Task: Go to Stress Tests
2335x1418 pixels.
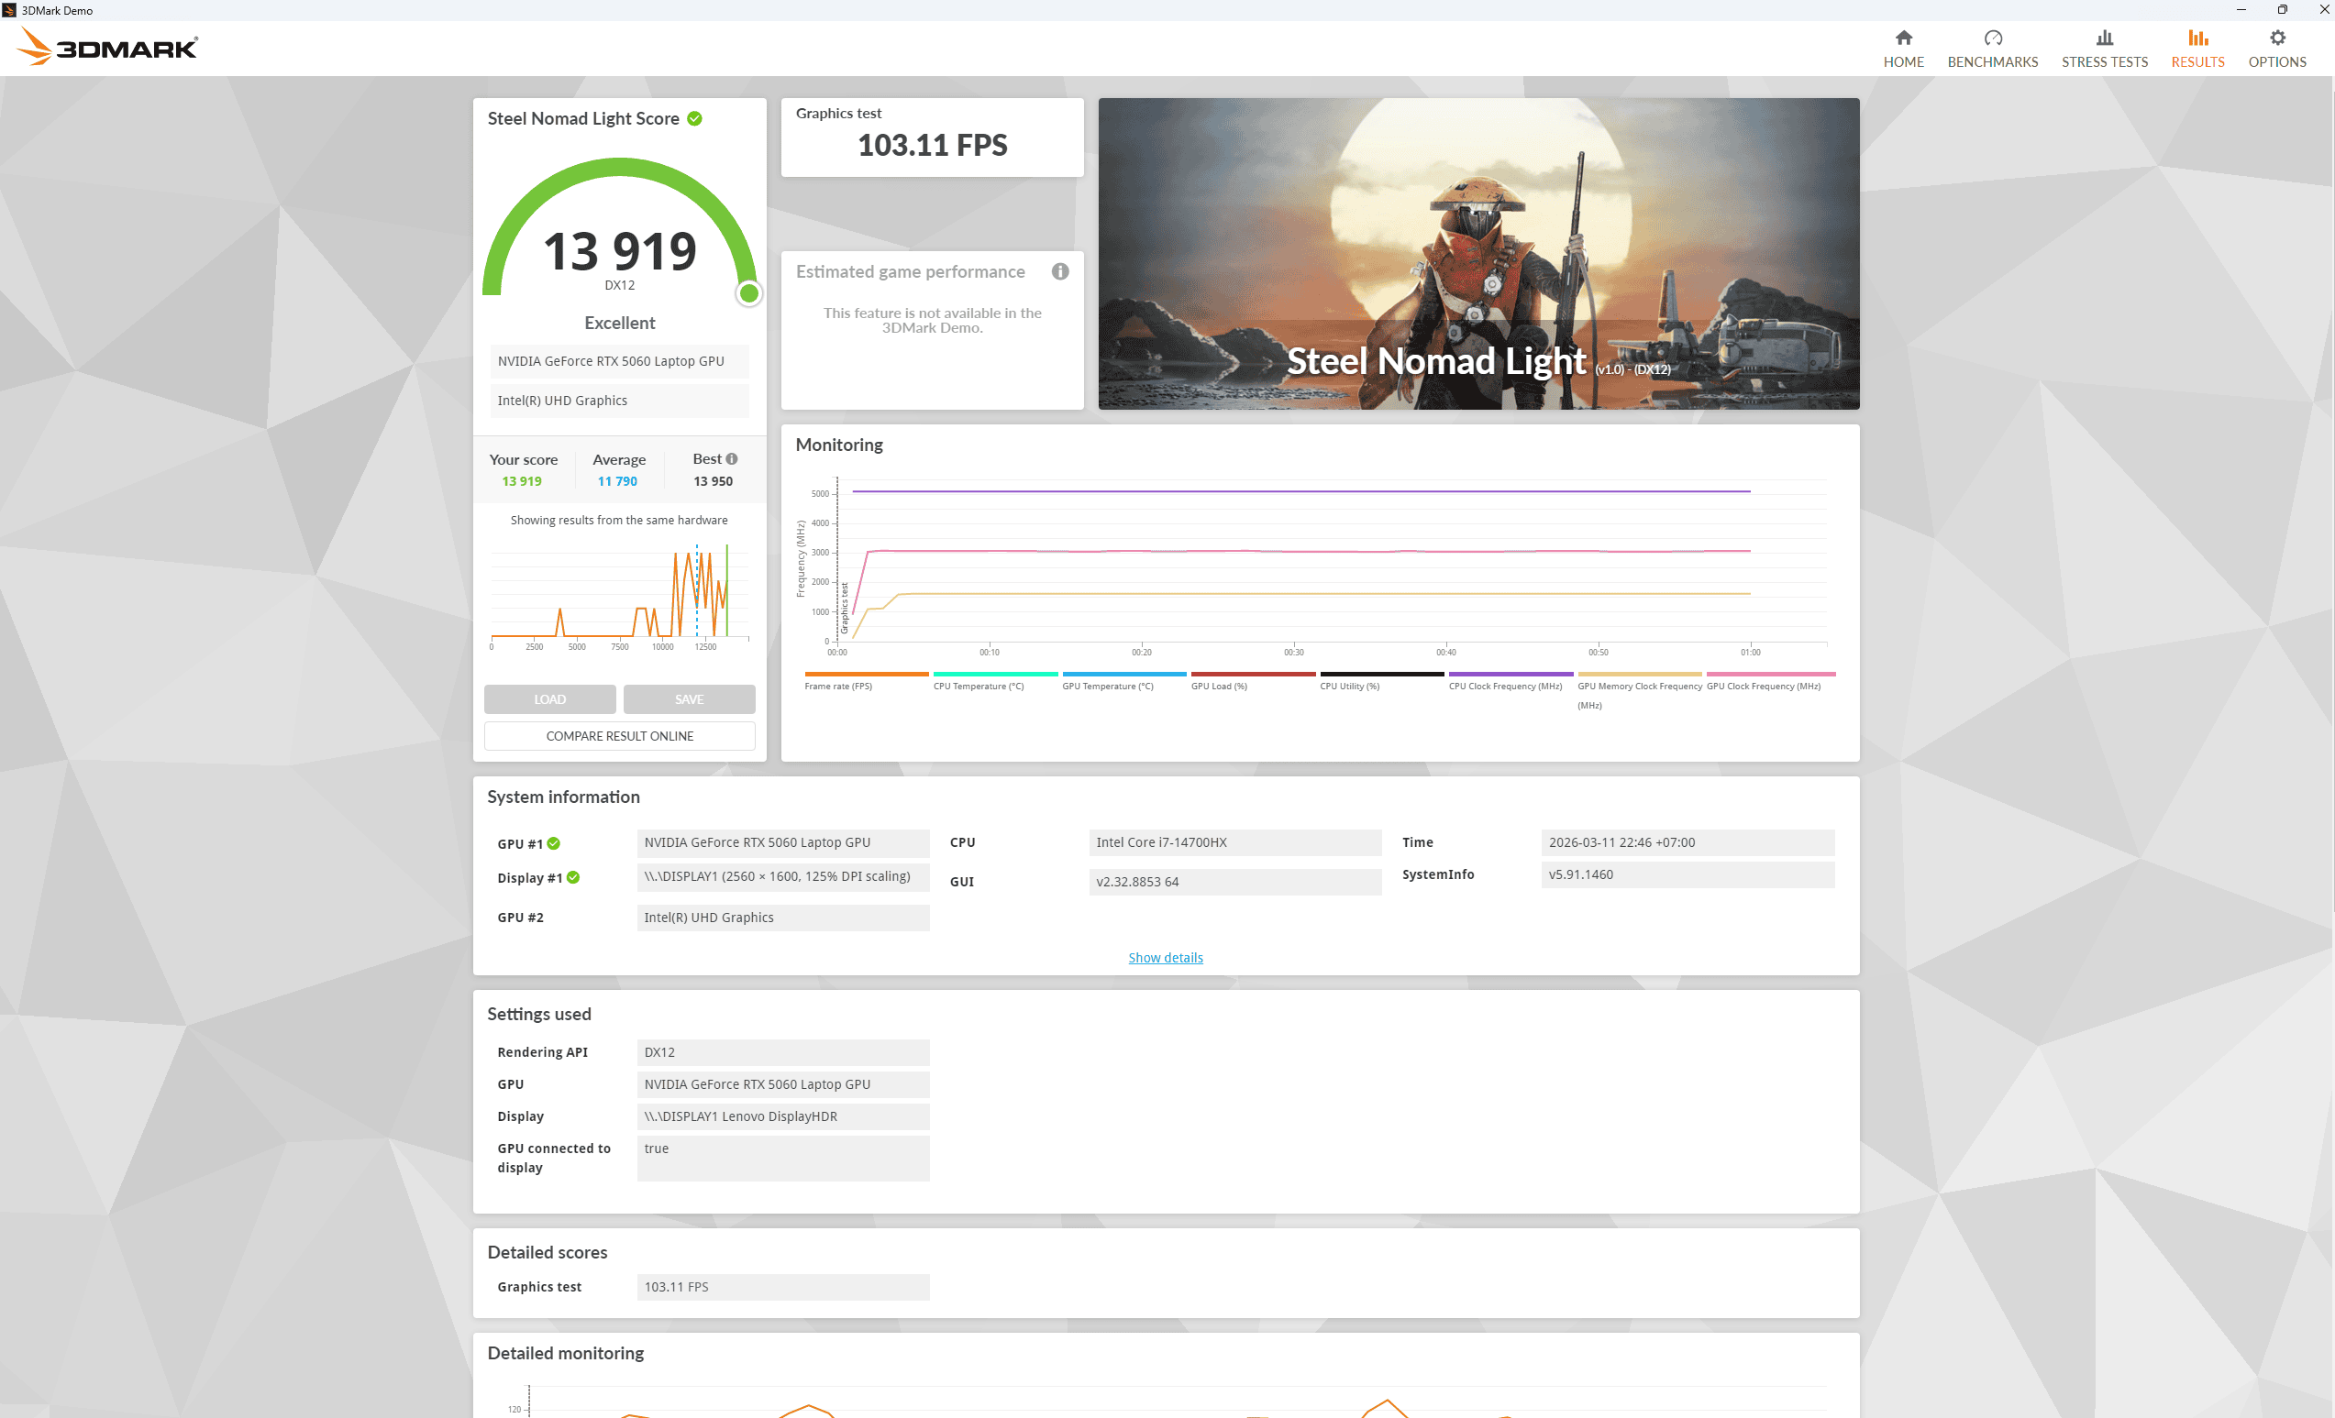Action: 2104,49
